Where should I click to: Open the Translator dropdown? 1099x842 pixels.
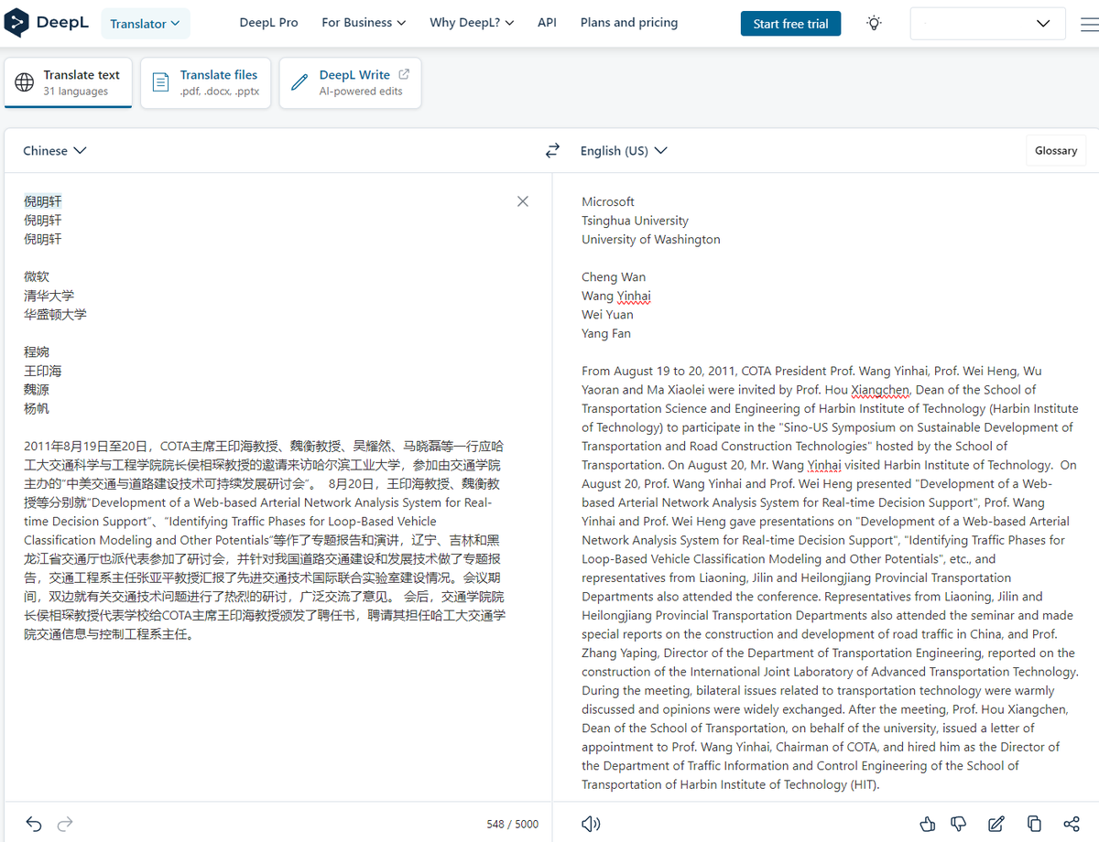pos(146,24)
